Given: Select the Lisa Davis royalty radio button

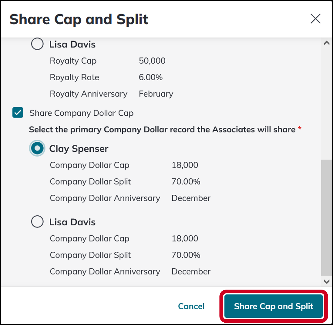Looking at the screenshot, I should pyautogui.click(x=37, y=44).
